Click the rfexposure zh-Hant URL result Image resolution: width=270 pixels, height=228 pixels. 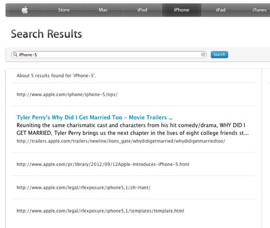click(x=83, y=188)
